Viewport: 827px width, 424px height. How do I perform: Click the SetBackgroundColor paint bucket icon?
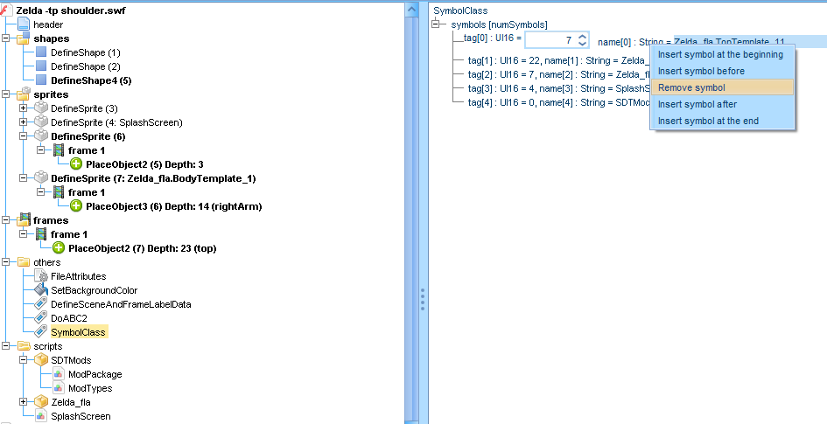(x=40, y=290)
